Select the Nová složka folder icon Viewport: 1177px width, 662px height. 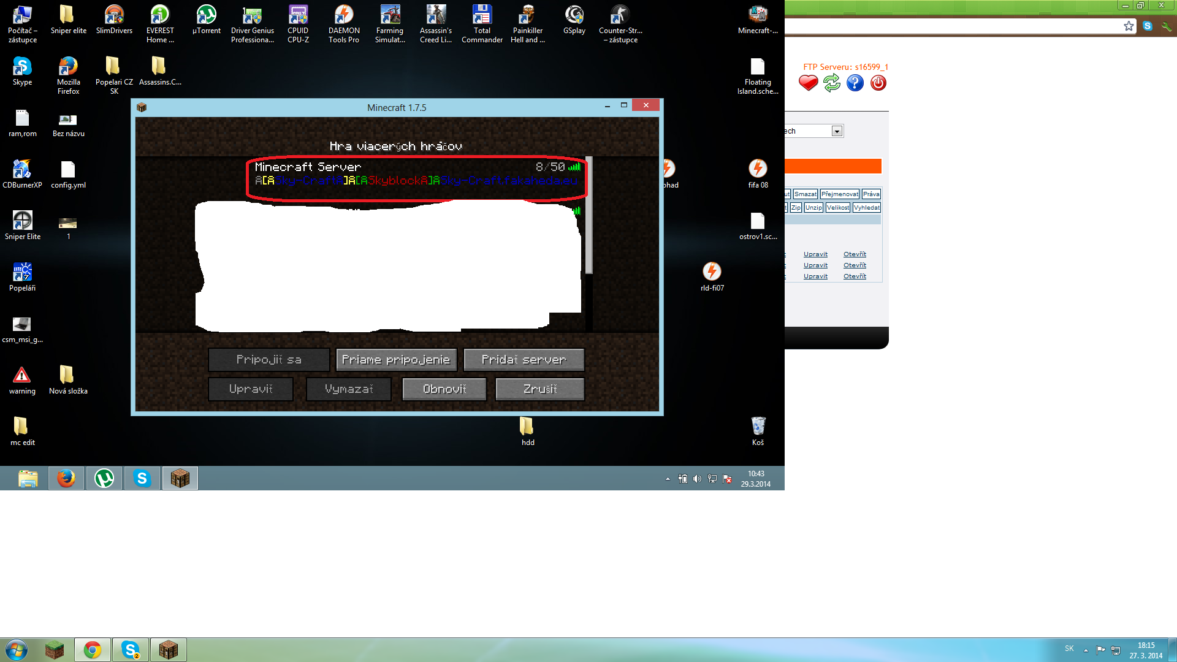coord(68,380)
